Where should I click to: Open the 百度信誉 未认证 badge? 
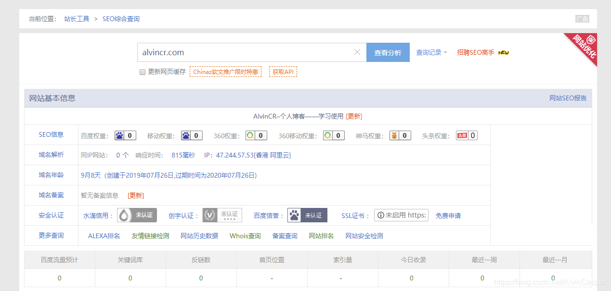[308, 215]
